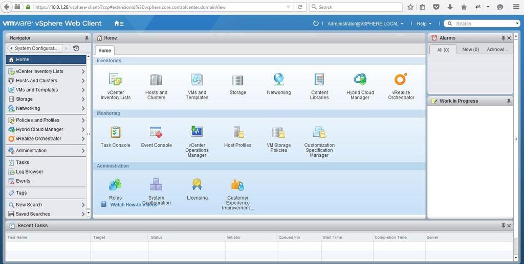Reload page with browser refresh button

pos(300,7)
